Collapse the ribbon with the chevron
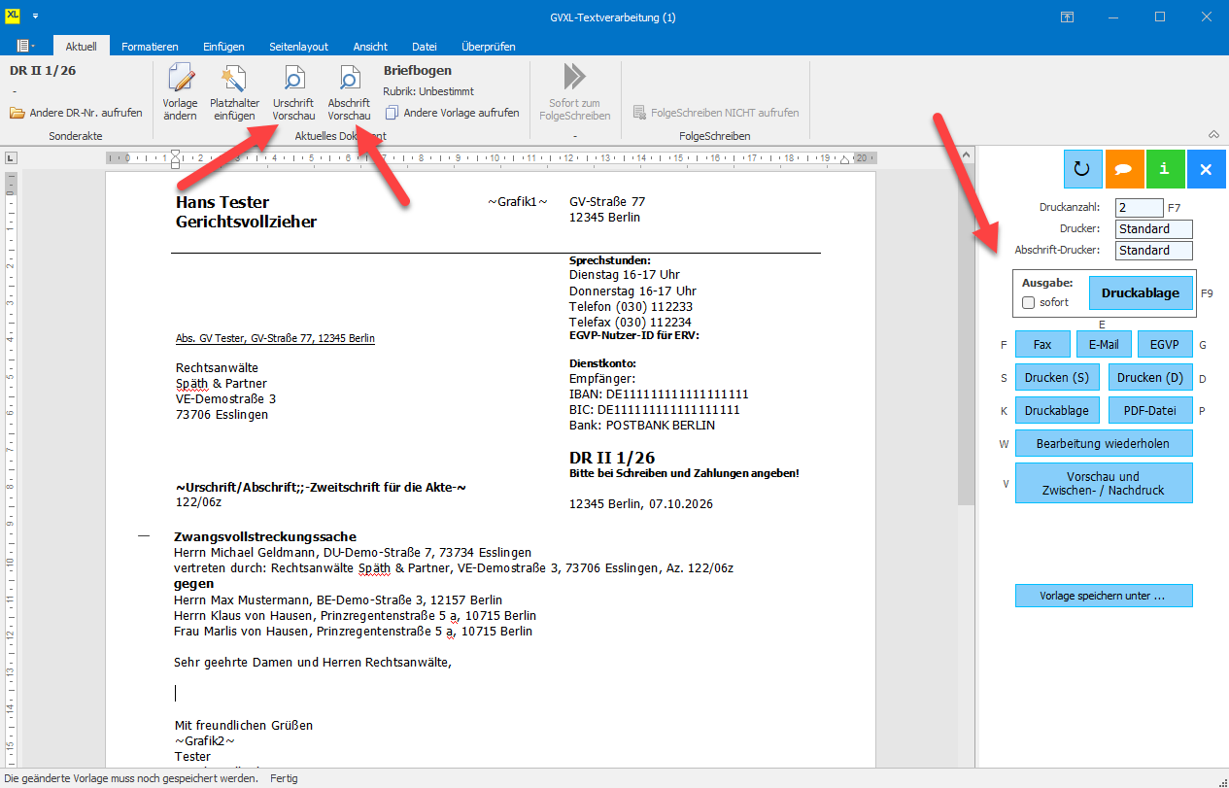1229x788 pixels. (1213, 134)
